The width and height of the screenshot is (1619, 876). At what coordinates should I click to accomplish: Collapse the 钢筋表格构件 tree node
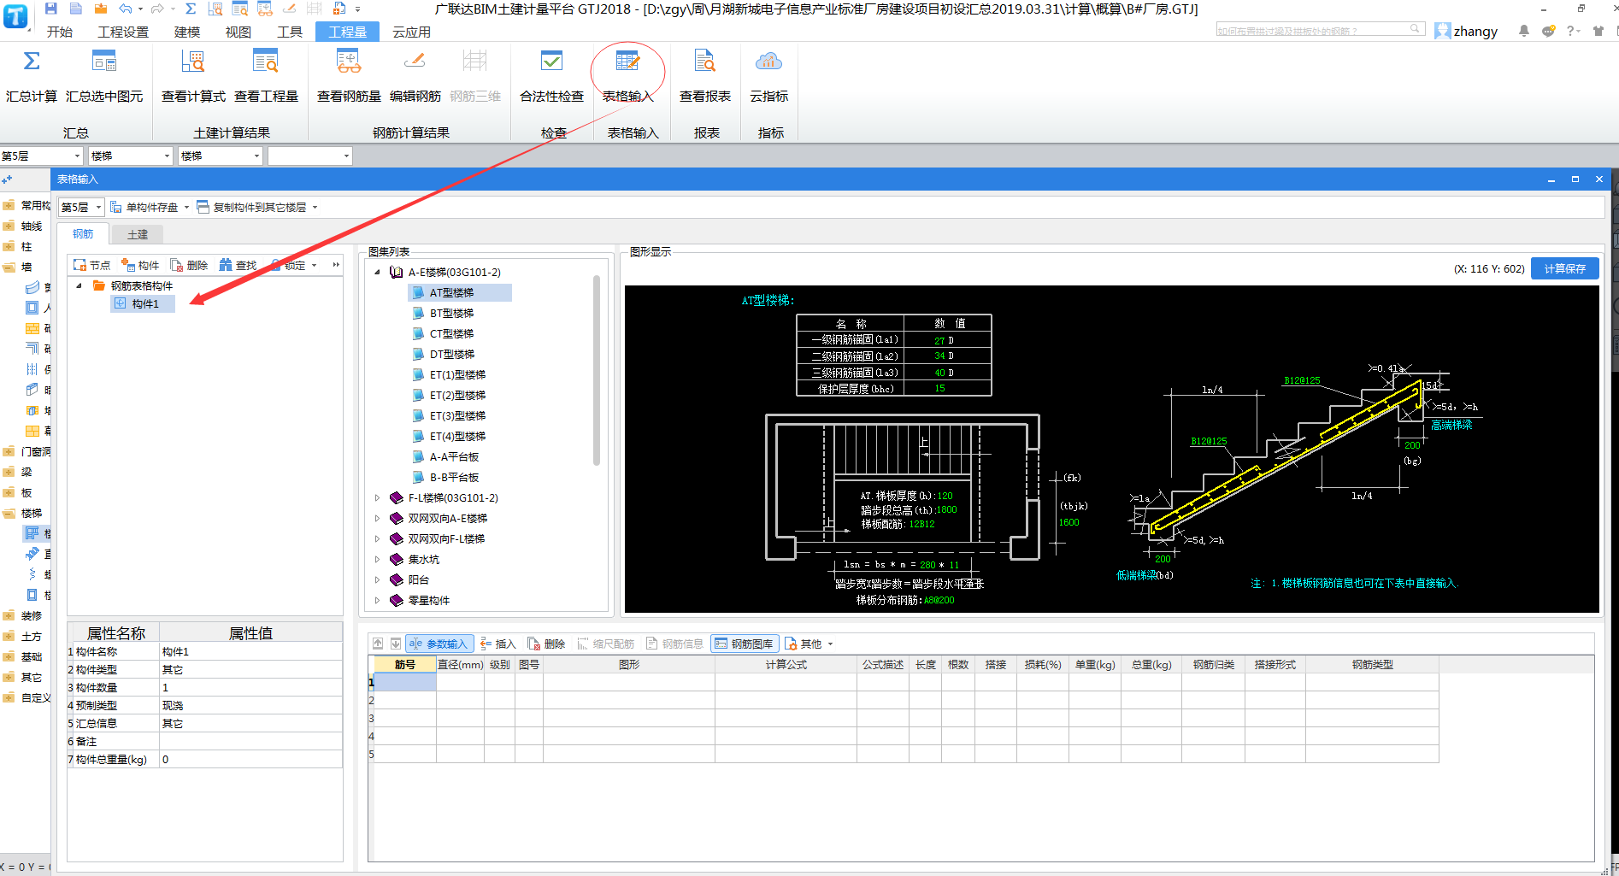tap(79, 285)
